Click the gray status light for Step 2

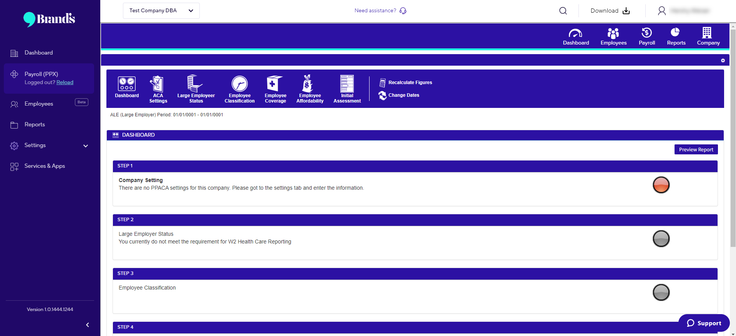click(x=661, y=238)
